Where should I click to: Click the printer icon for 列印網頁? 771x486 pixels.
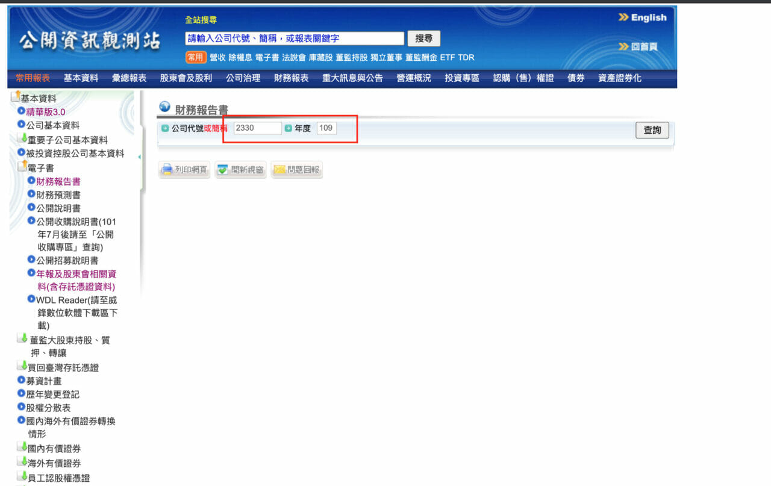(167, 170)
